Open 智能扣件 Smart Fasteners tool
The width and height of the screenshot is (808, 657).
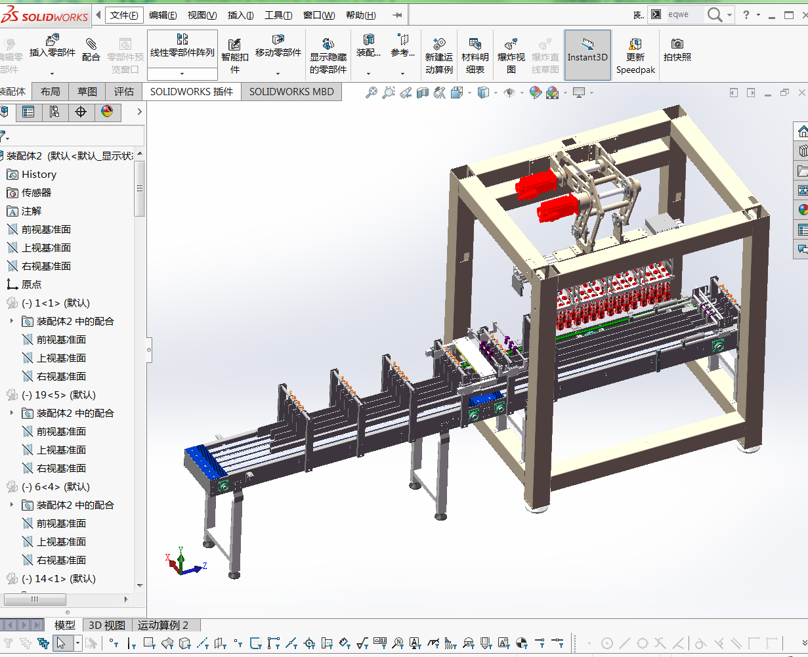[234, 45]
